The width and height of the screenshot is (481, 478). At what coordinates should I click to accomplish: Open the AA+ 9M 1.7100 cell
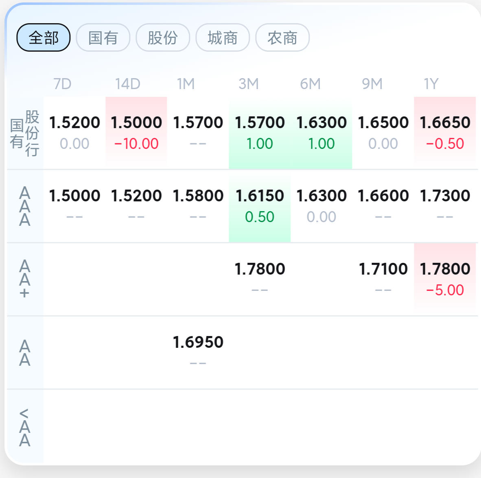point(383,279)
